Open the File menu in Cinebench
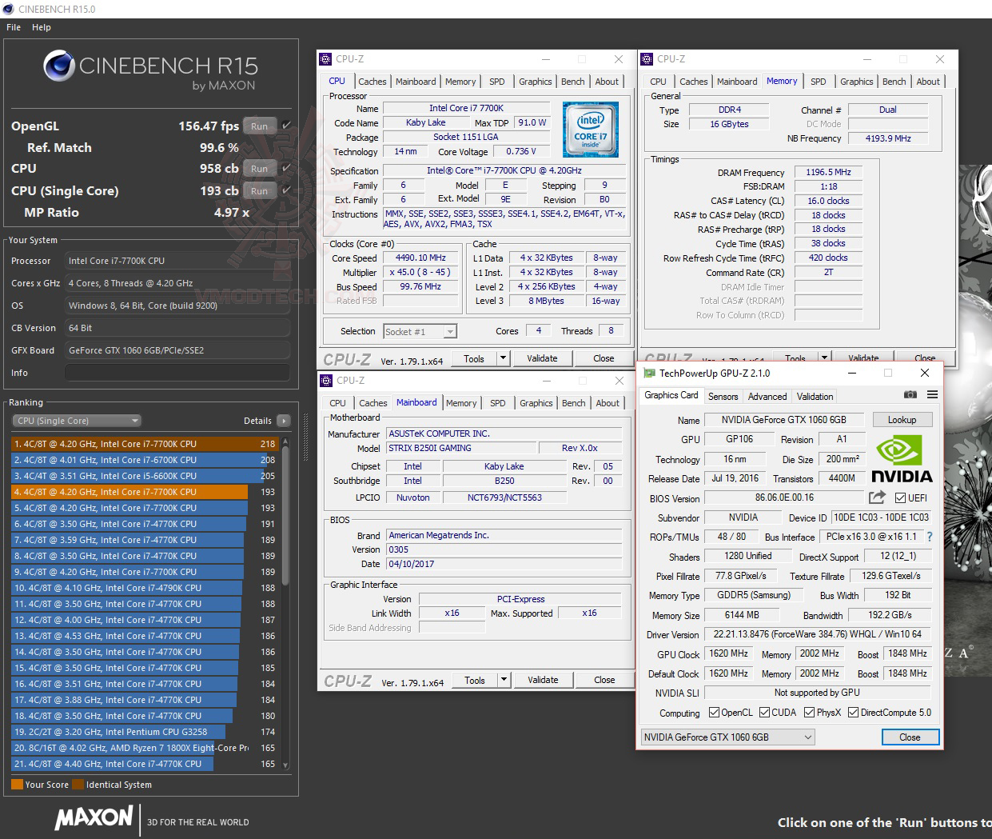The width and height of the screenshot is (992, 839). click(14, 27)
